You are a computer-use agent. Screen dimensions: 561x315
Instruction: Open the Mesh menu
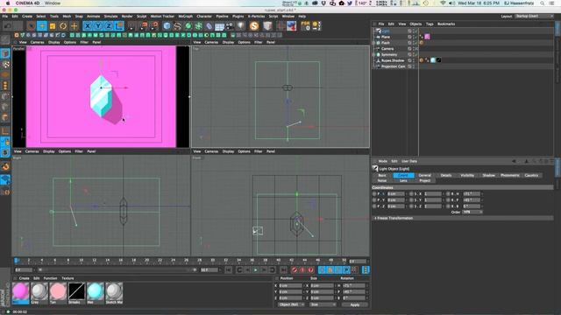point(67,17)
